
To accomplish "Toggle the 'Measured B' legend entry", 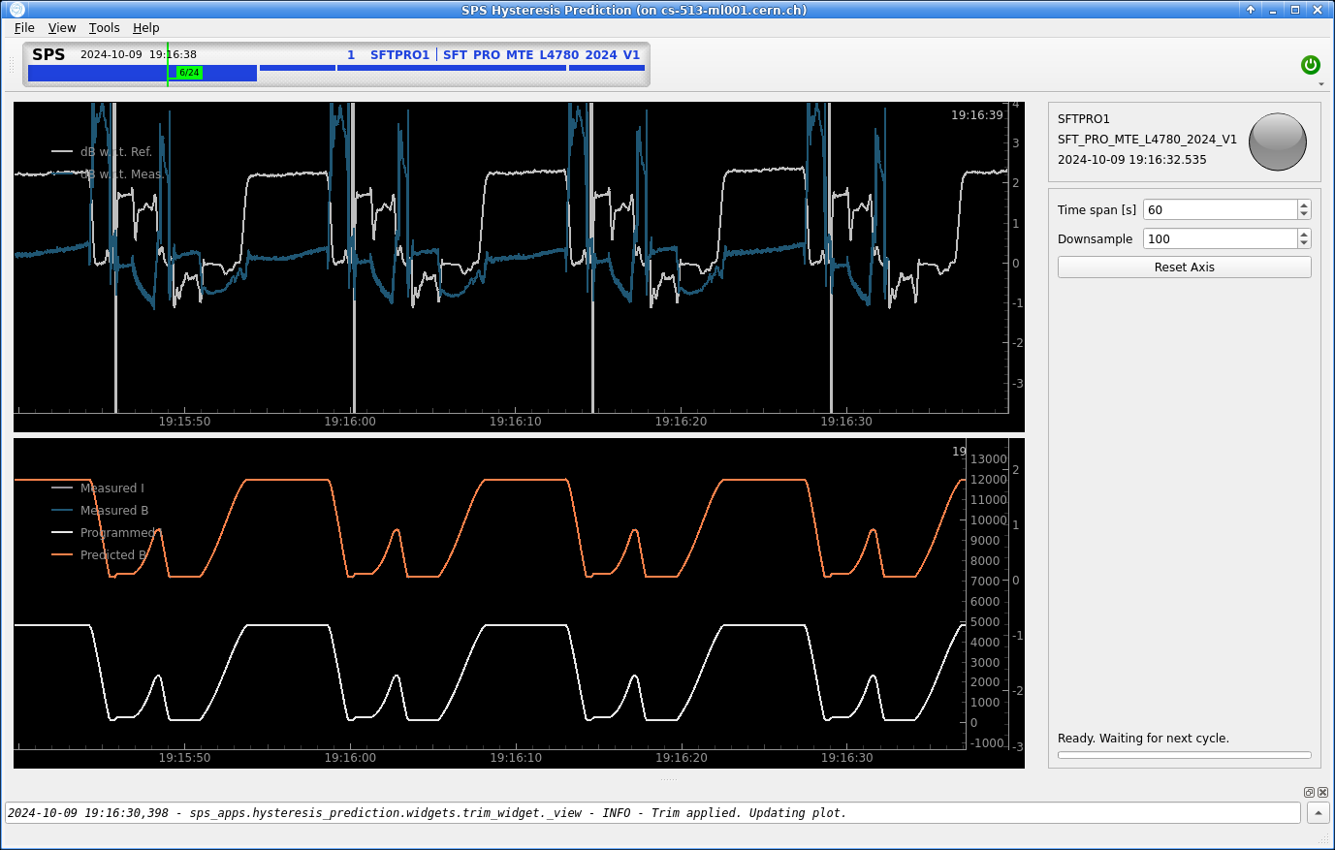I will [113, 511].
